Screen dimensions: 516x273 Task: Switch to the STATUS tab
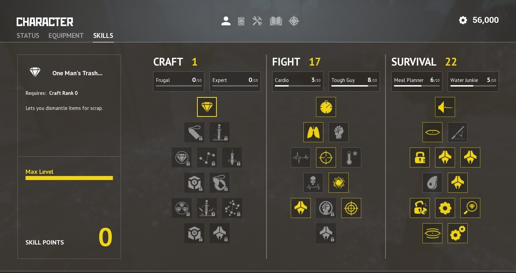[x=28, y=35]
